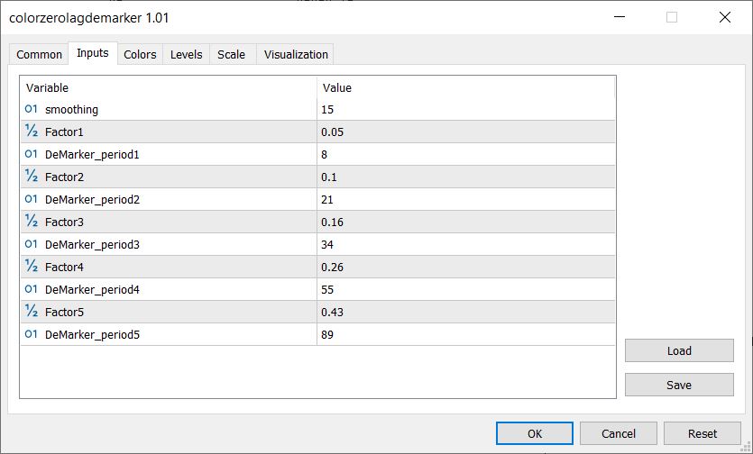Click the integer icon beside DeMarker_period4

click(x=32, y=289)
